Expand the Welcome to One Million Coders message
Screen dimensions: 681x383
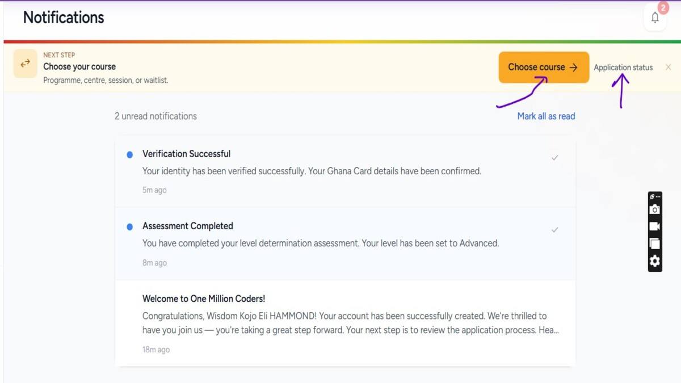pos(350,323)
